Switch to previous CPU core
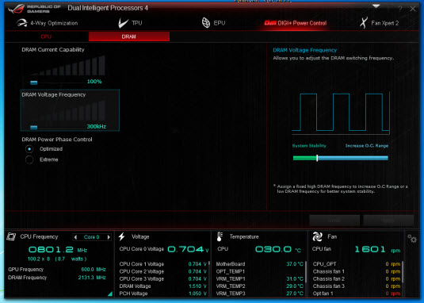424x303 pixels. pos(75,237)
